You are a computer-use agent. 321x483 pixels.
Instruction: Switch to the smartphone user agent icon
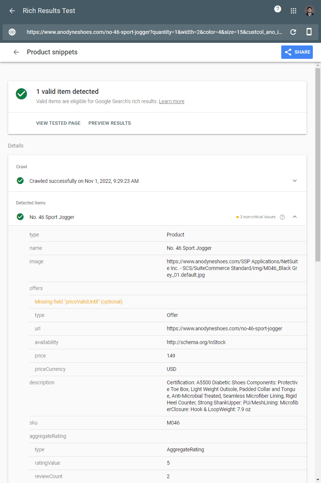tap(309, 32)
